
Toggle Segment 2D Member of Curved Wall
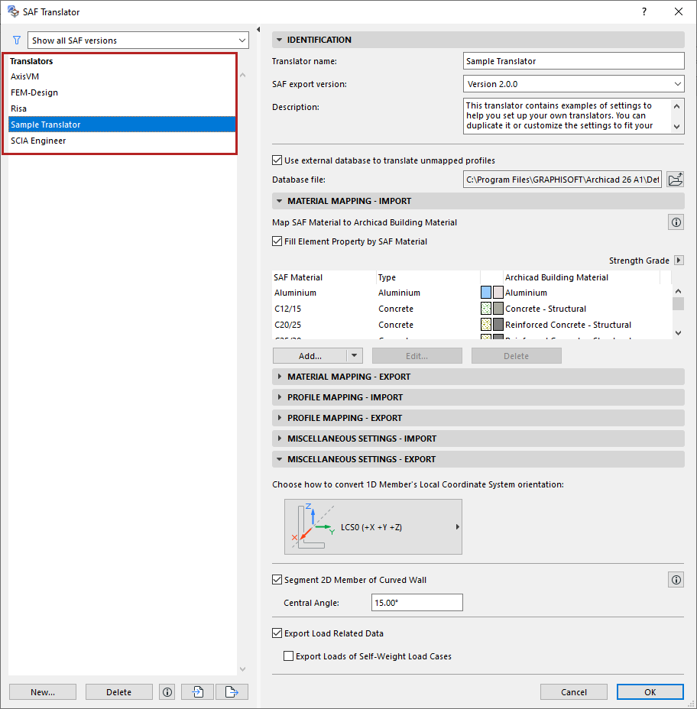coord(277,579)
